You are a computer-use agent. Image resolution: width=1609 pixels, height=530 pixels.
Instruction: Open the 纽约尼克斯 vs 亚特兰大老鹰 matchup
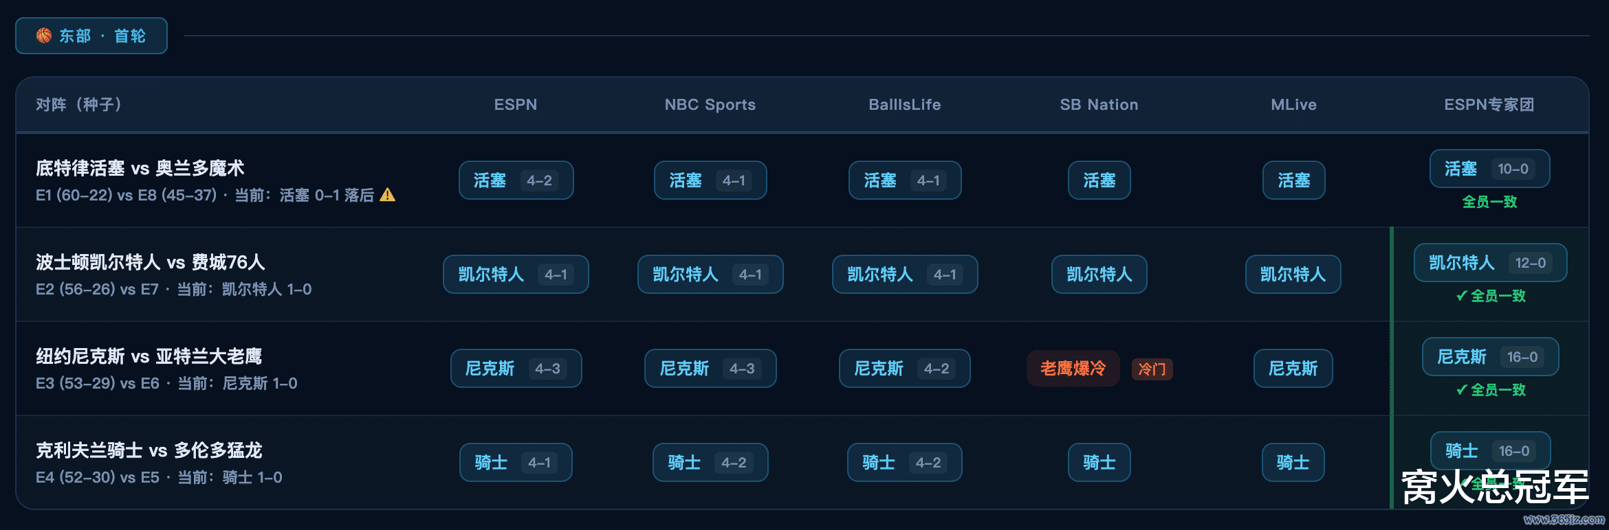point(149,356)
